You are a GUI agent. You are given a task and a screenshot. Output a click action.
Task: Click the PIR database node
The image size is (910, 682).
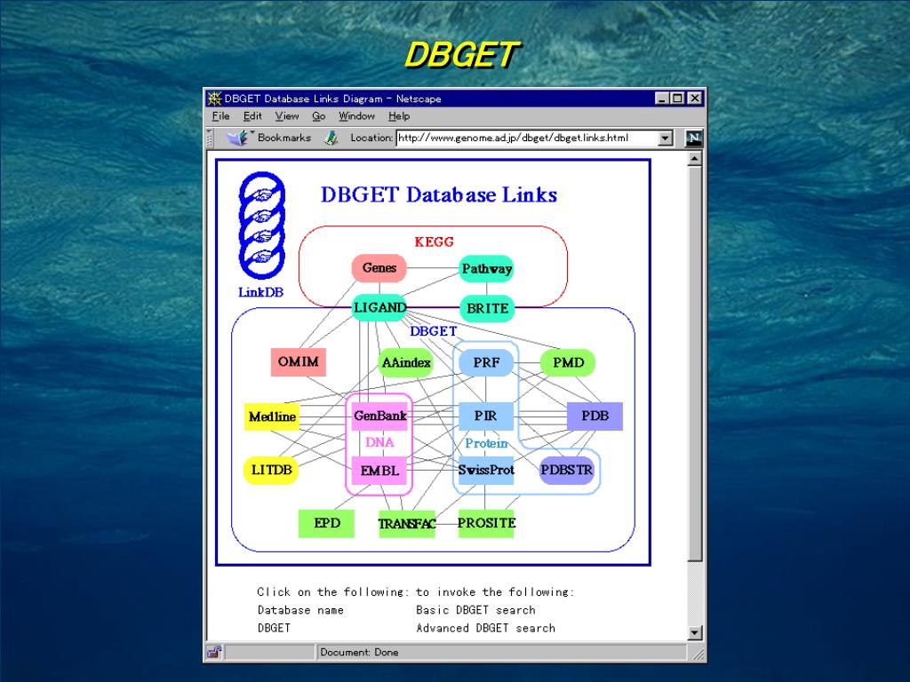(x=486, y=416)
